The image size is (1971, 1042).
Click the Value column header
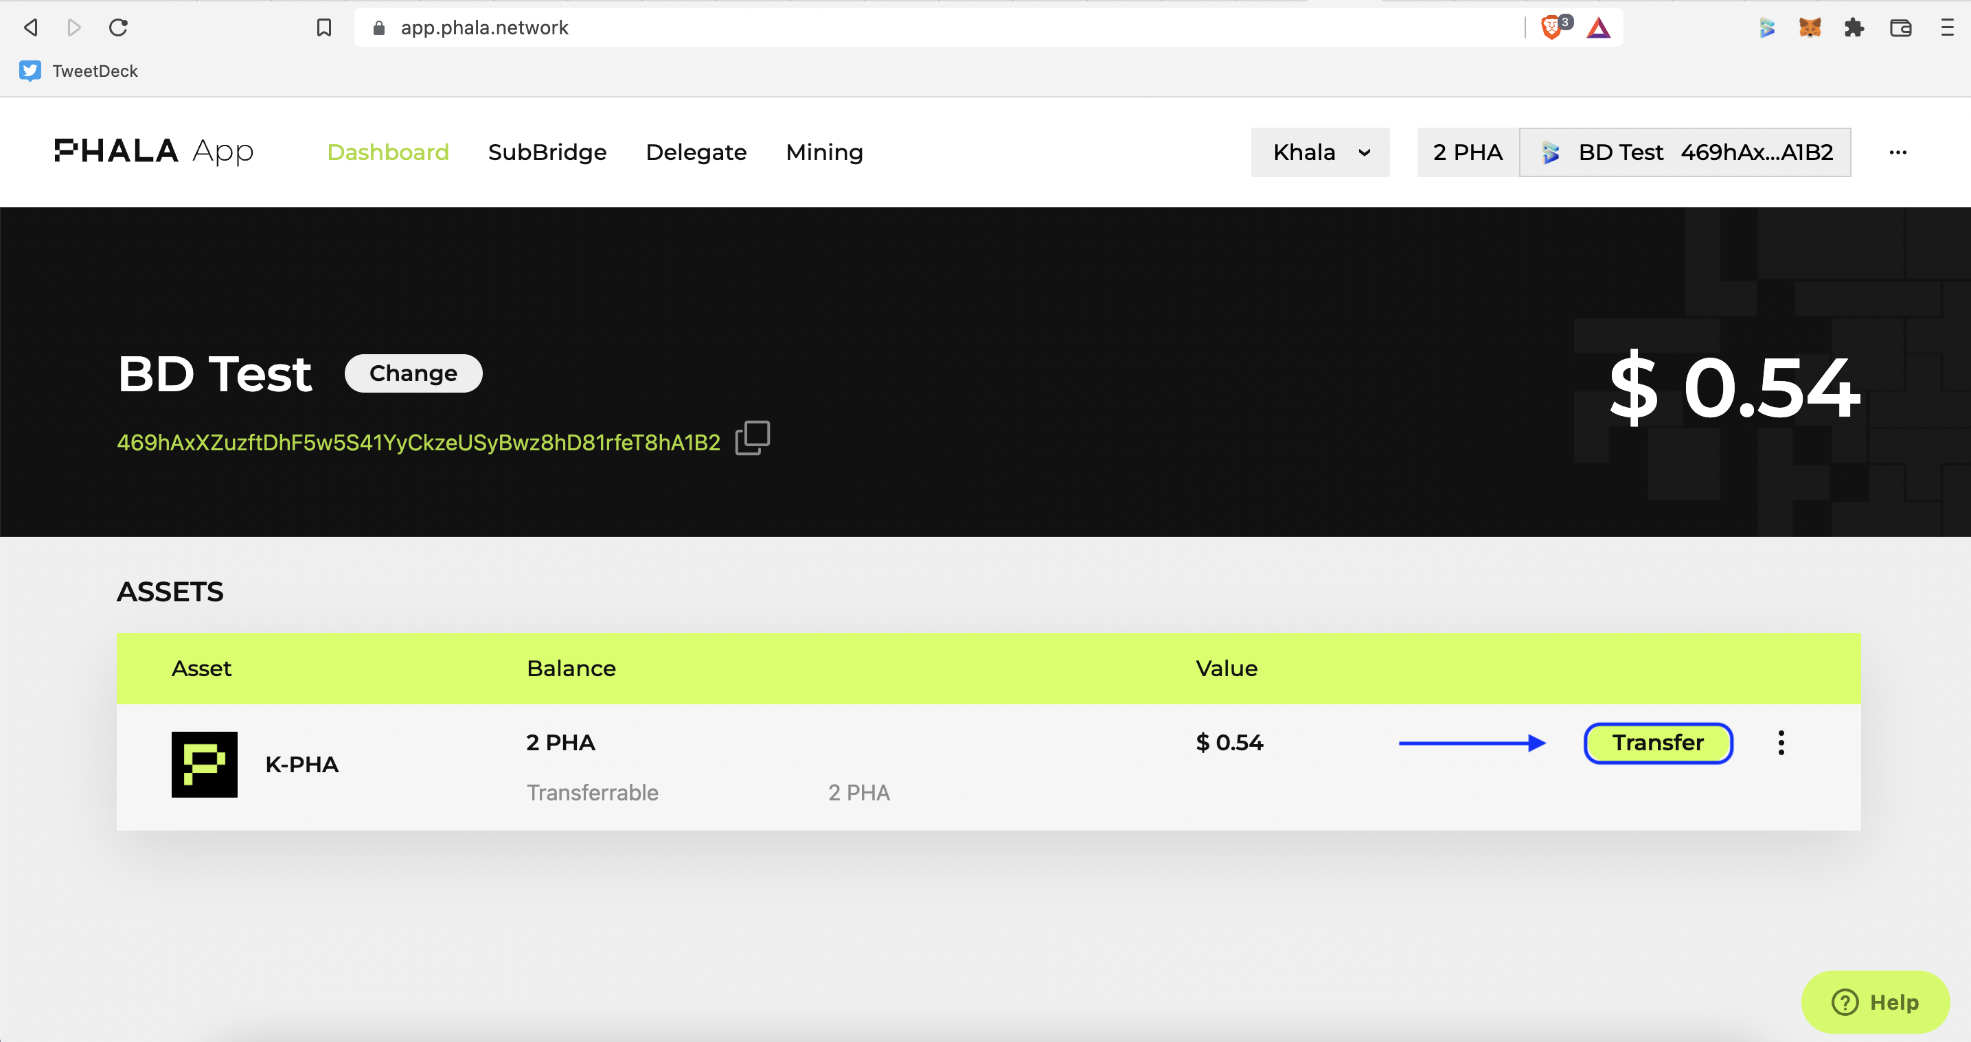pyautogui.click(x=1227, y=669)
